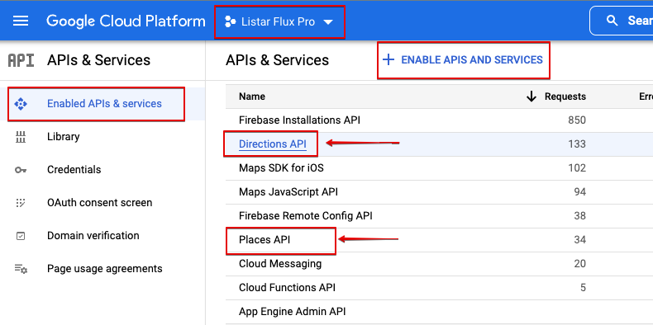Open the Cloud Functions API entry
This screenshot has width=653, height=325.
point(287,287)
